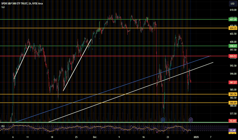Click the 33.48 RSI value label

[233, 130]
